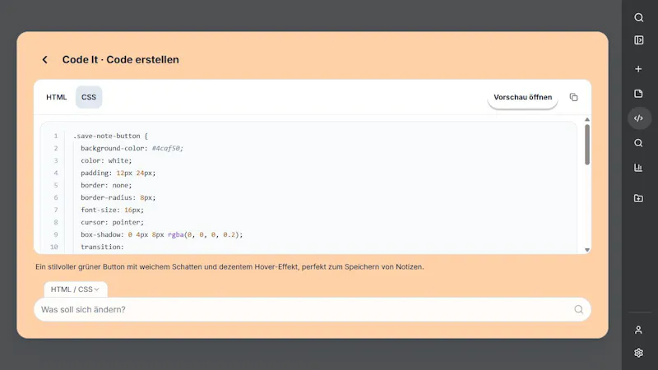The image size is (658, 370).
Task: Click the plus icon in the sidebar
Action: pyautogui.click(x=638, y=69)
